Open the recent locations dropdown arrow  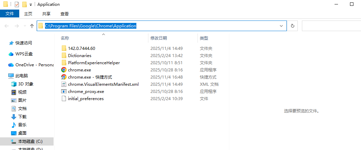pyautogui.click(x=25, y=26)
